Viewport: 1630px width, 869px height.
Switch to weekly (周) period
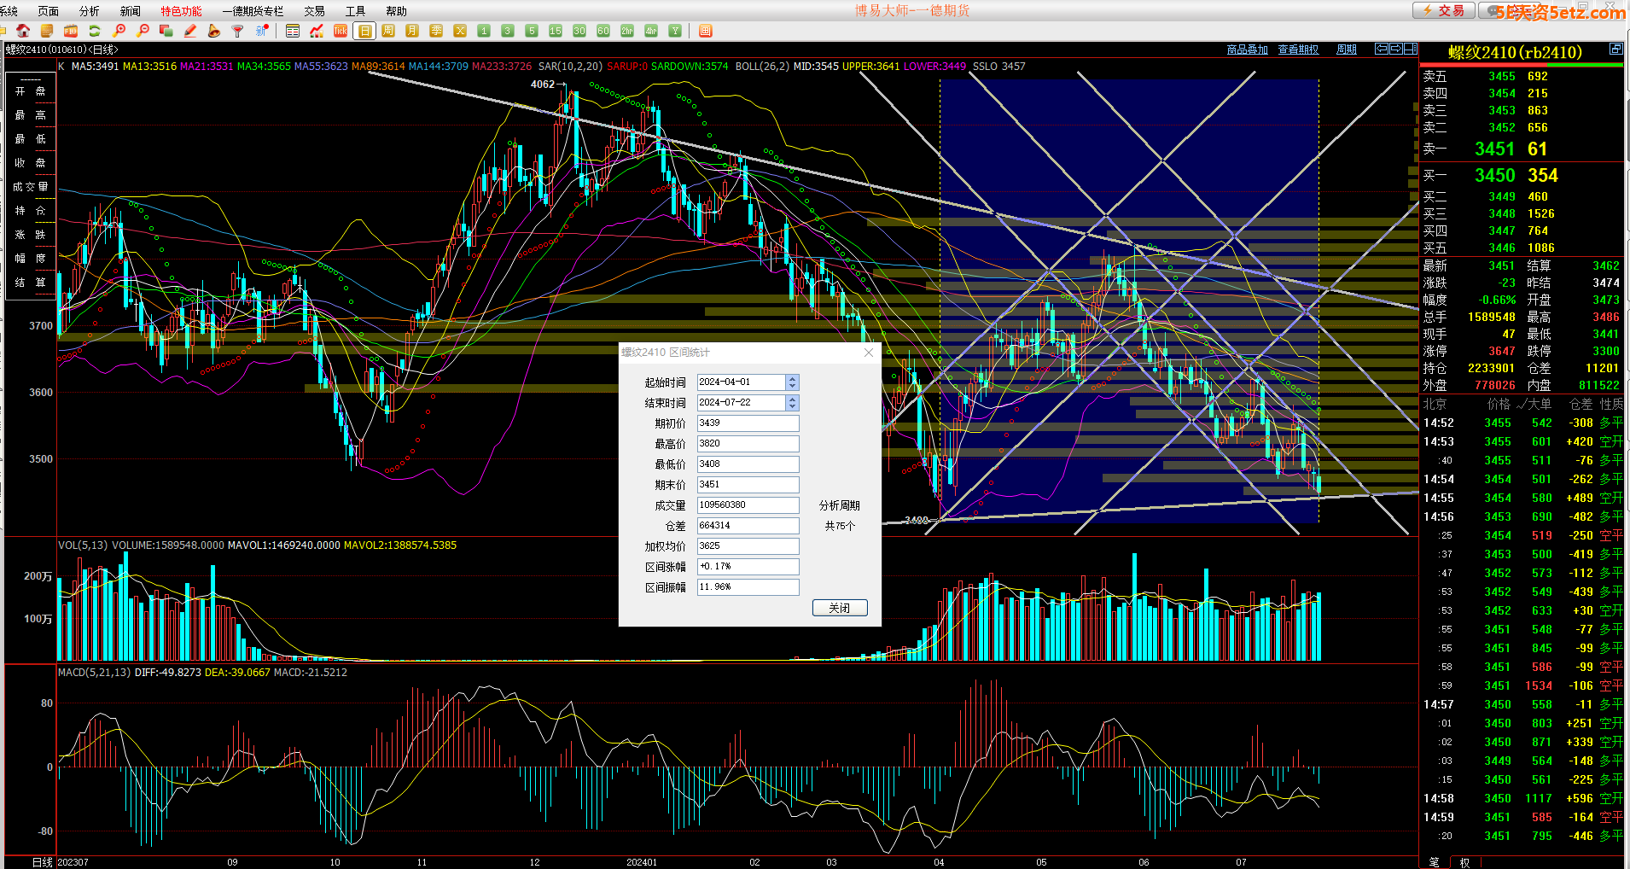click(388, 31)
